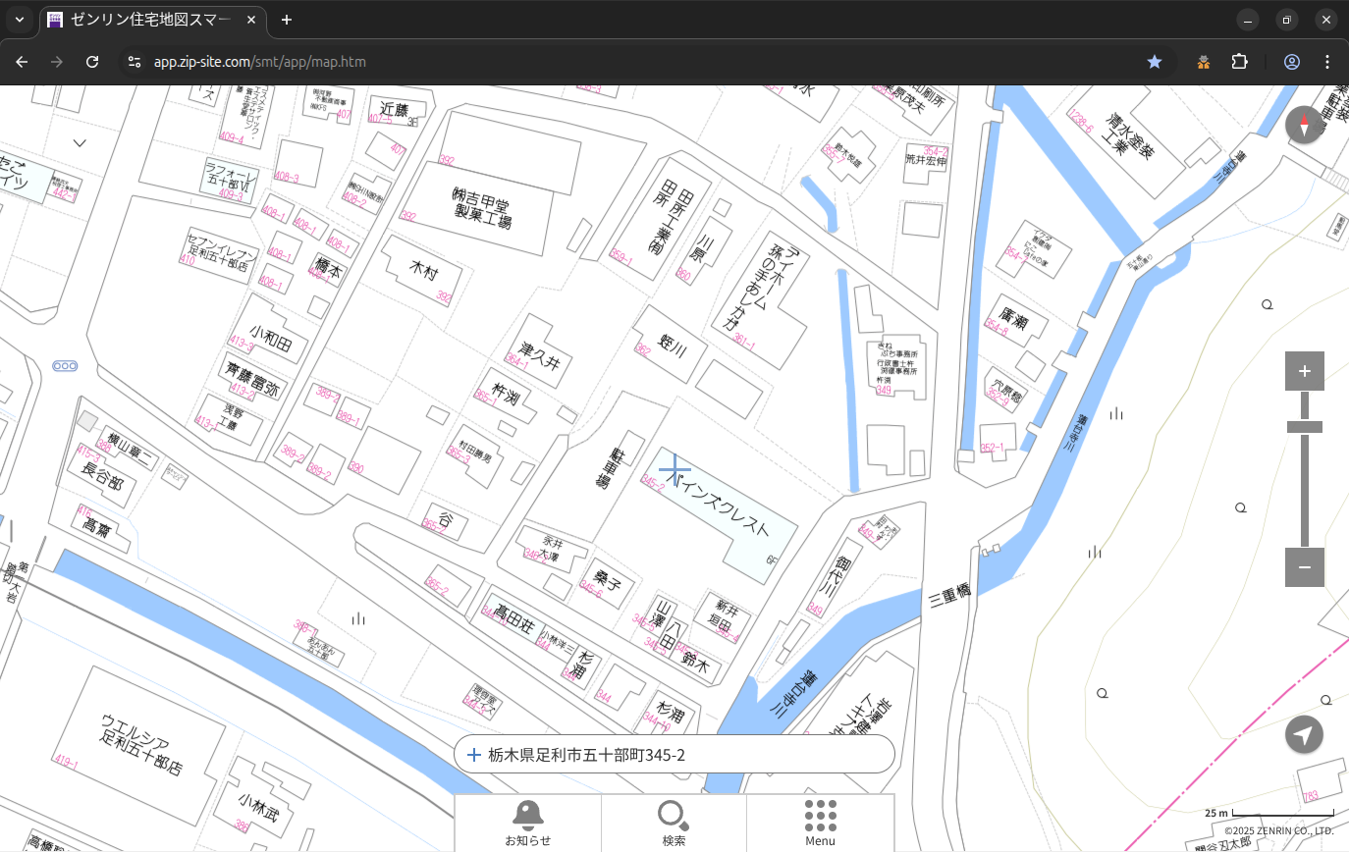Reload the map page
Screen dimensions: 1349x852
[x=92, y=62]
